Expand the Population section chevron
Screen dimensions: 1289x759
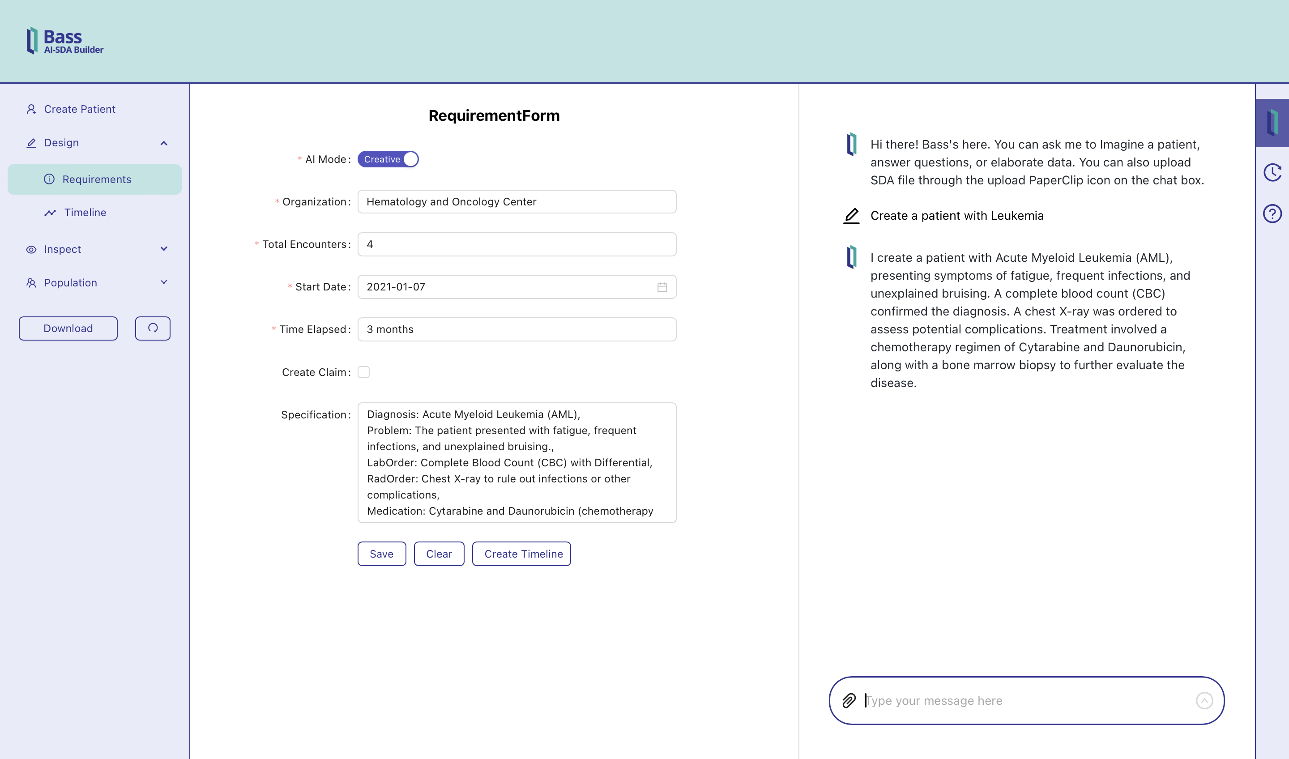[163, 282]
